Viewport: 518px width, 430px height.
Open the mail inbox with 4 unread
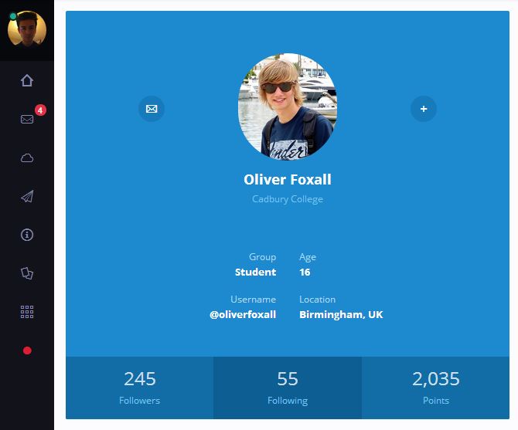(x=27, y=119)
